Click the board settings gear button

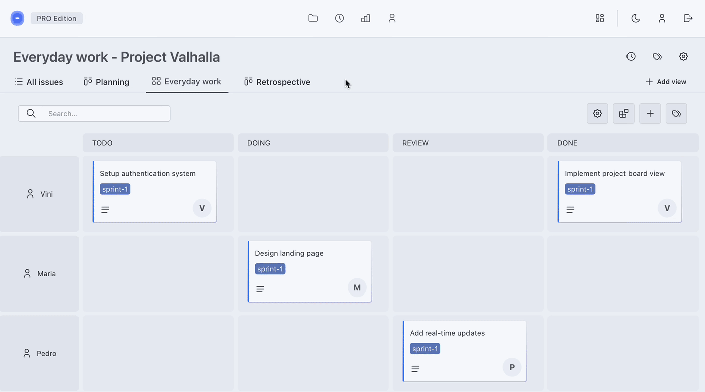597,114
